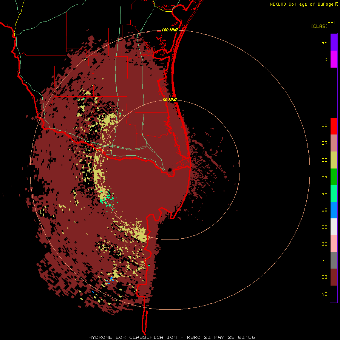This screenshot has width=340, height=340.
Task: Click the GR pink legend swatch
Action: (334, 143)
